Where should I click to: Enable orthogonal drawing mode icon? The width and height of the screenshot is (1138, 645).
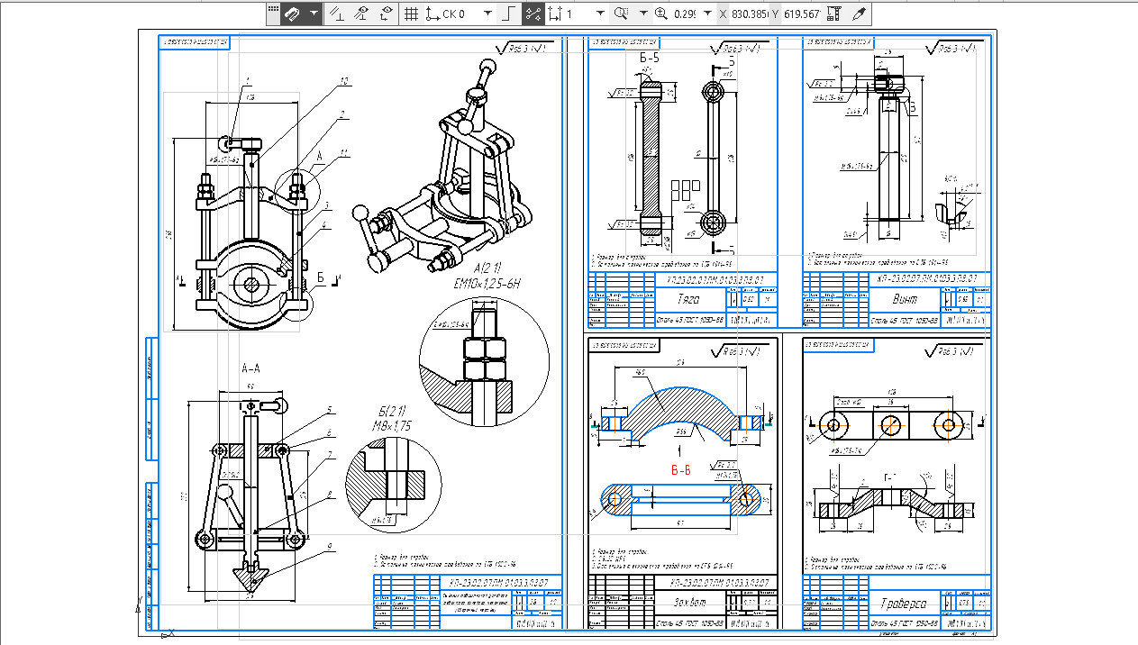coord(335,14)
